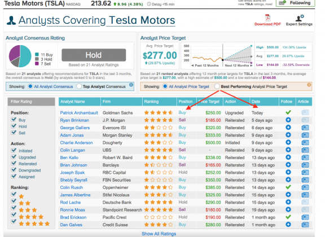This screenshot has width=326, height=237.
Task: Uncheck the Upgraded action filter
Action: 14,157
